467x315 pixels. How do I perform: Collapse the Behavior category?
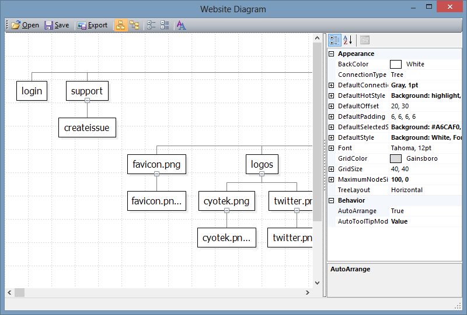pos(331,201)
